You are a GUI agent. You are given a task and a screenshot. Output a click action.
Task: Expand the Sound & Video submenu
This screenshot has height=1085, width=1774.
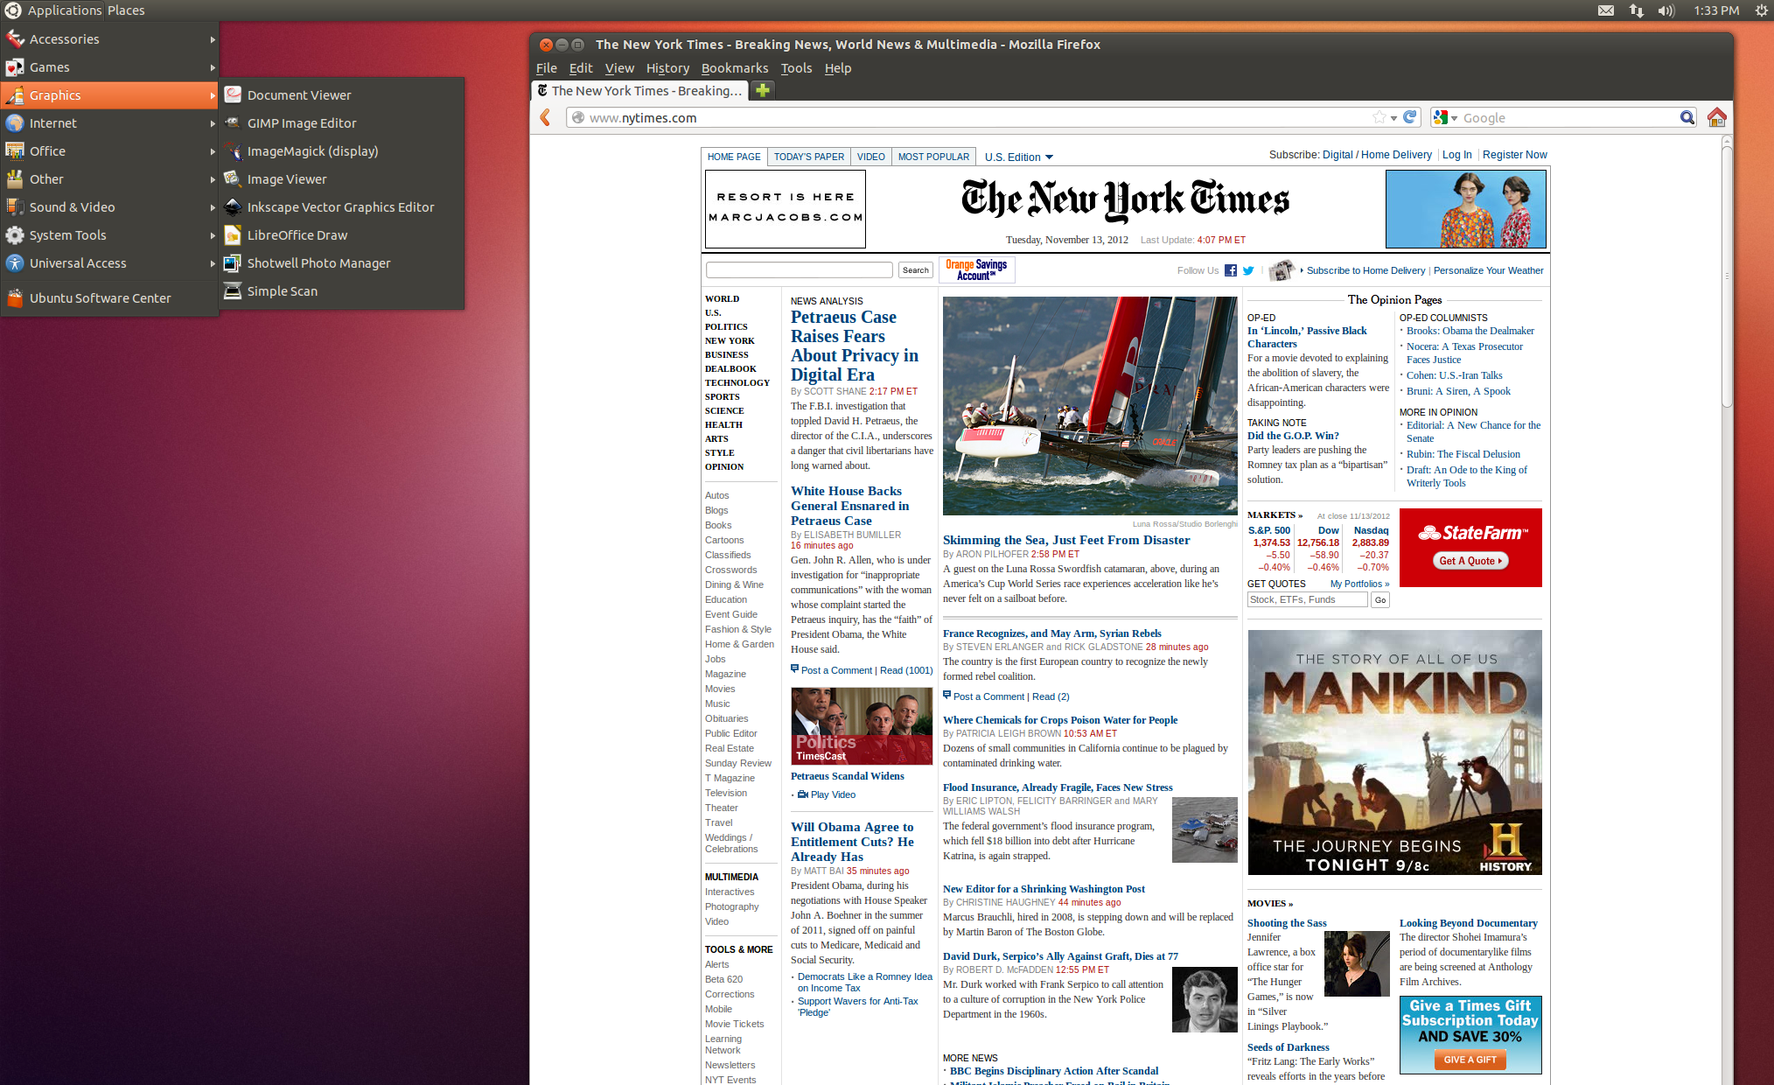coord(109,207)
